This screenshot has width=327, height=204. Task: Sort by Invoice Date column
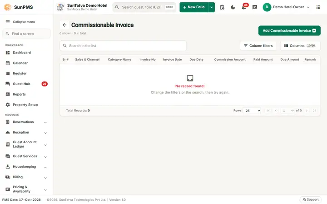click(172, 59)
